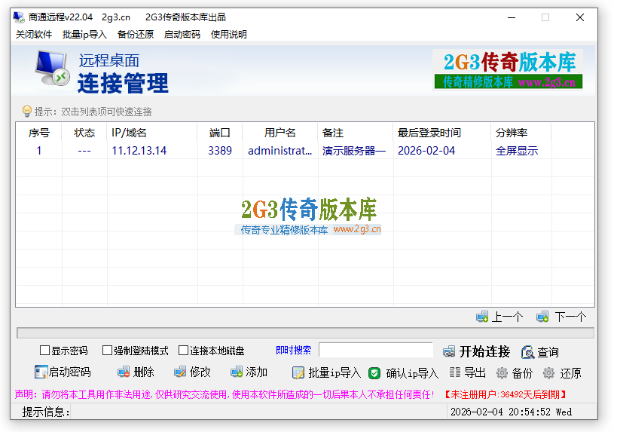
Task: Sort by the 状态 column header
Action: pos(84,133)
